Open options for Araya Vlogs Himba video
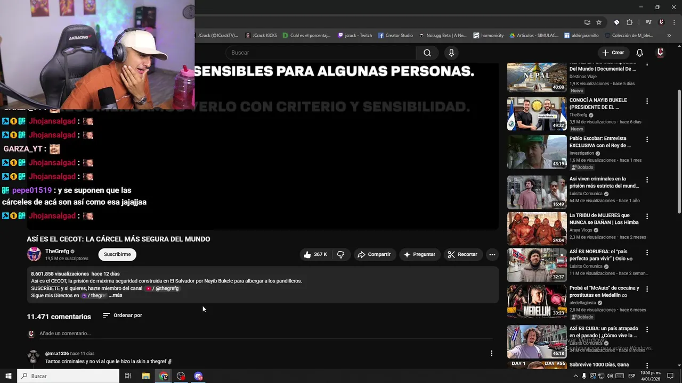Viewport: 682px width, 383px height. 647,217
